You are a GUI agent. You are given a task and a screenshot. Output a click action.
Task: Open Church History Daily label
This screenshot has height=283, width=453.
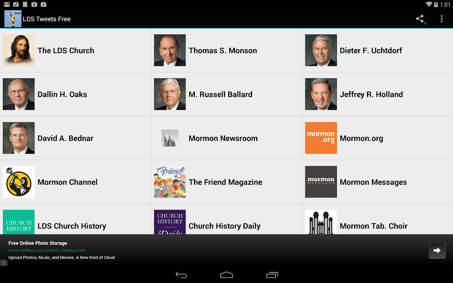(225, 226)
